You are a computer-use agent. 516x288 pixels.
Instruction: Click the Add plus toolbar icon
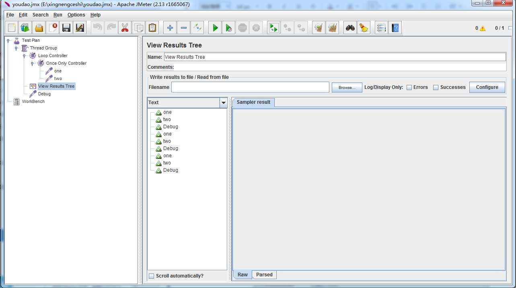pyautogui.click(x=170, y=28)
